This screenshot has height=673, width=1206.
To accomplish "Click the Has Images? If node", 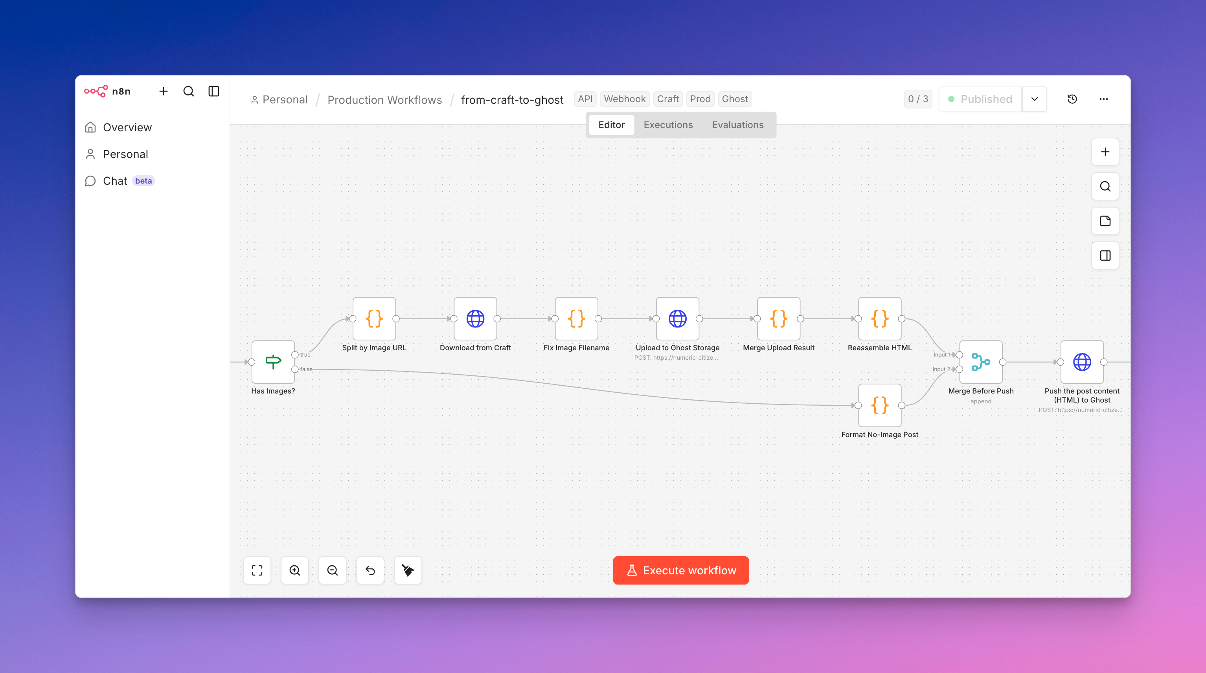I will [x=273, y=362].
